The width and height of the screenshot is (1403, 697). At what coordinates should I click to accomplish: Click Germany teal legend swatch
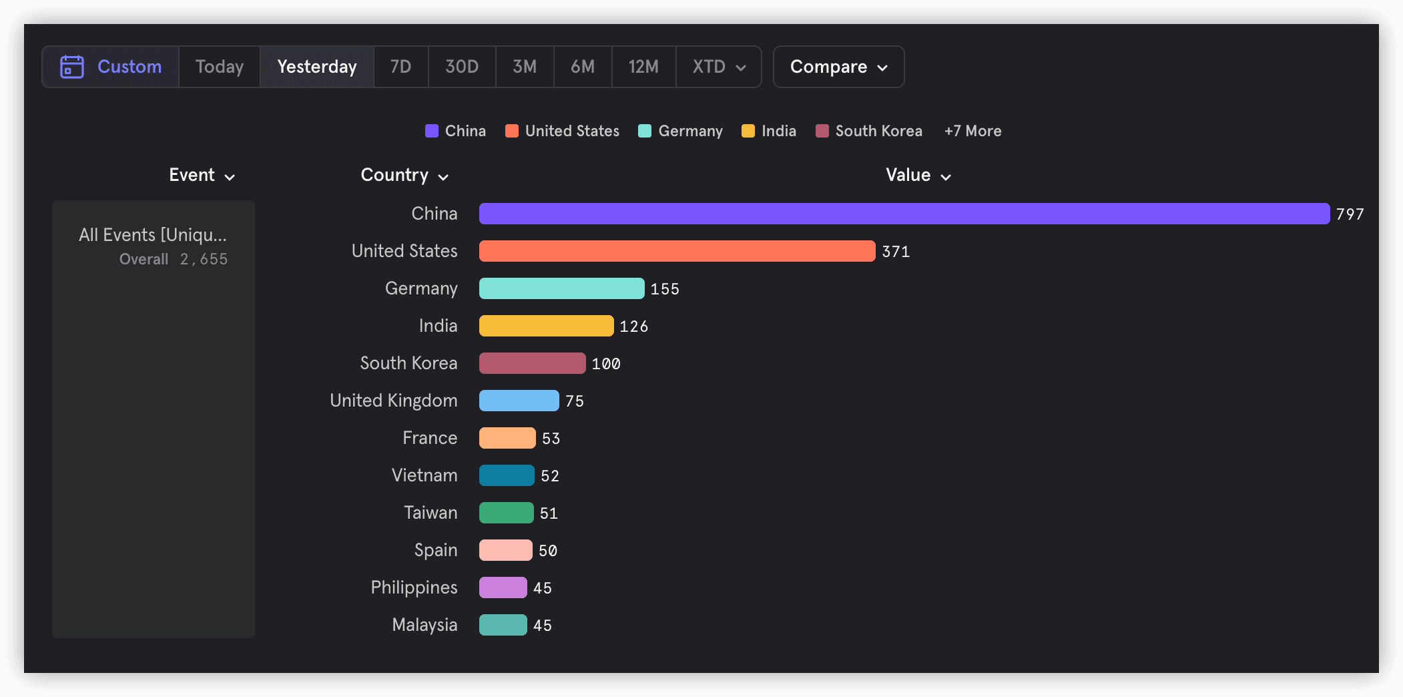[x=645, y=131]
